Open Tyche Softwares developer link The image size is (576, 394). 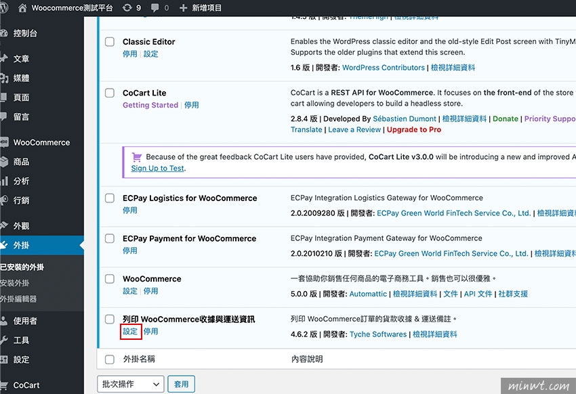(x=378, y=334)
